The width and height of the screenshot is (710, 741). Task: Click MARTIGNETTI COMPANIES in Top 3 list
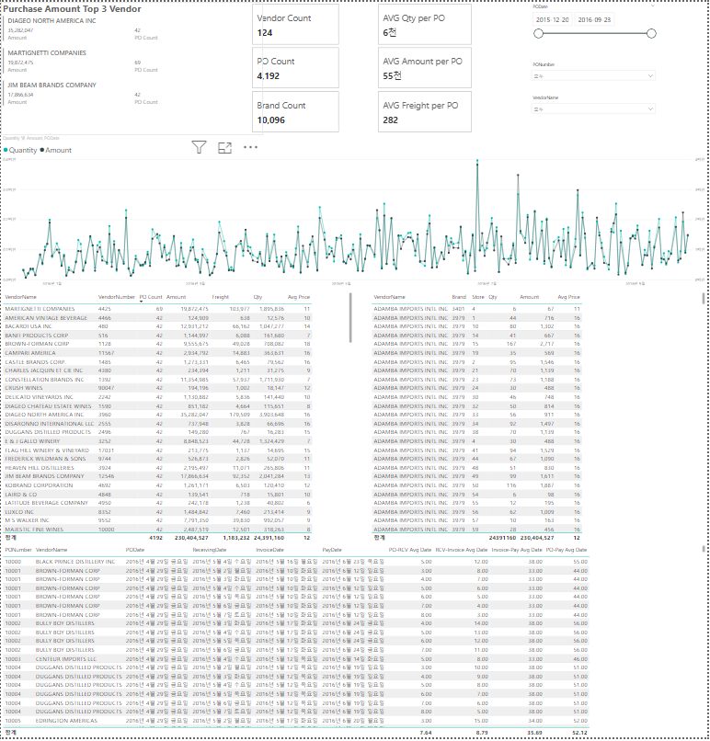pyautogui.click(x=47, y=53)
